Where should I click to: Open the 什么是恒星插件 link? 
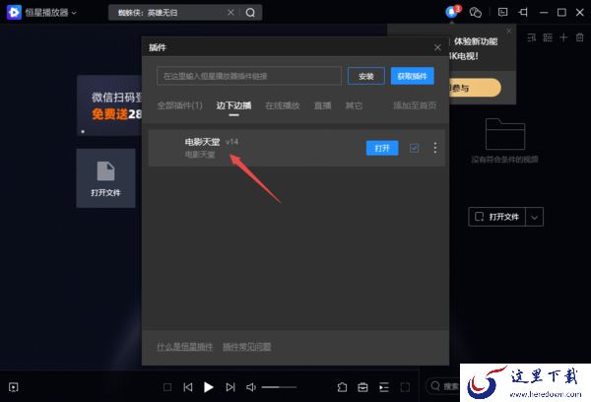tap(185, 347)
